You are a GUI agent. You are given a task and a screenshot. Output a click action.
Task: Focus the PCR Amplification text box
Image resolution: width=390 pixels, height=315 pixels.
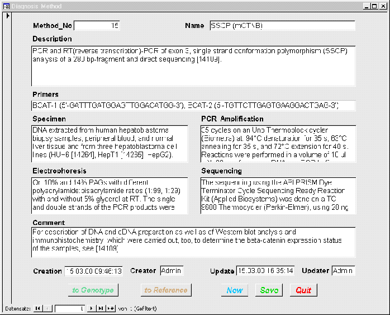[x=278, y=144]
